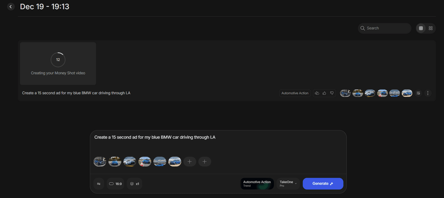Open the 16:9 aspect ratio selector

point(115,184)
